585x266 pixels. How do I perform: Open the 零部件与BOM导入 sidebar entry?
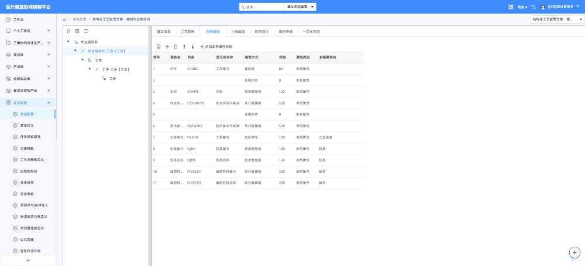point(34,205)
